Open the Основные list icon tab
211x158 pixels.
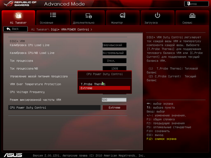tap(53, 16)
